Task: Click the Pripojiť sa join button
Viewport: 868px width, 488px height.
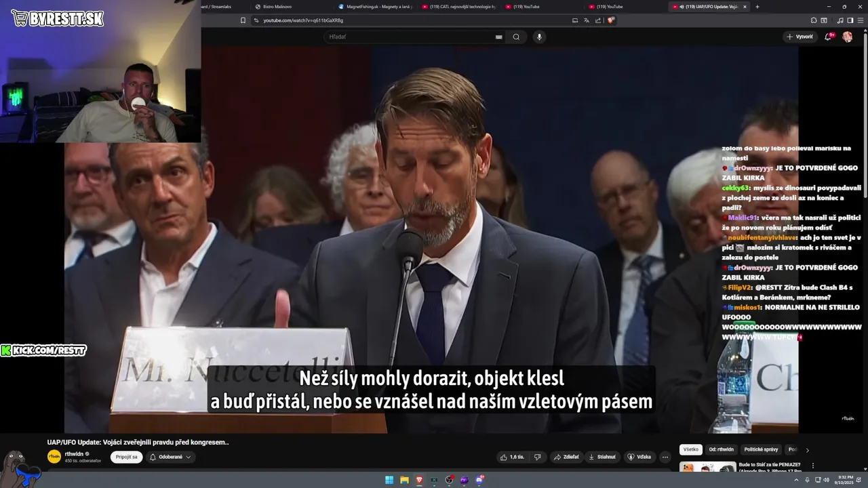Action: pyautogui.click(x=127, y=457)
